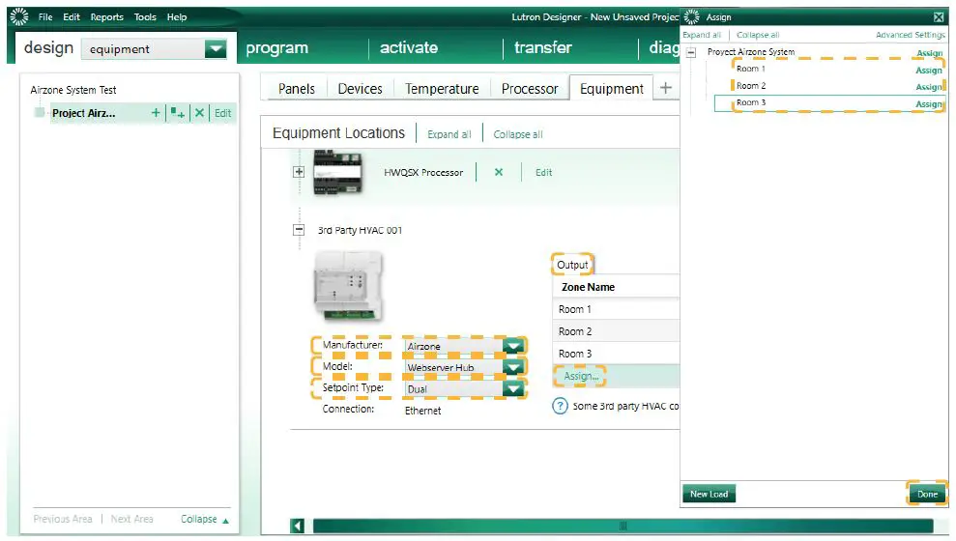Click Airzone System Test project title
Viewport: 956px width, 541px height.
click(73, 90)
